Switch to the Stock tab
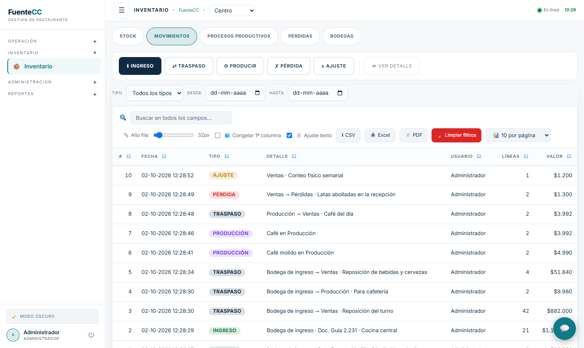584x348 pixels. 128,36
